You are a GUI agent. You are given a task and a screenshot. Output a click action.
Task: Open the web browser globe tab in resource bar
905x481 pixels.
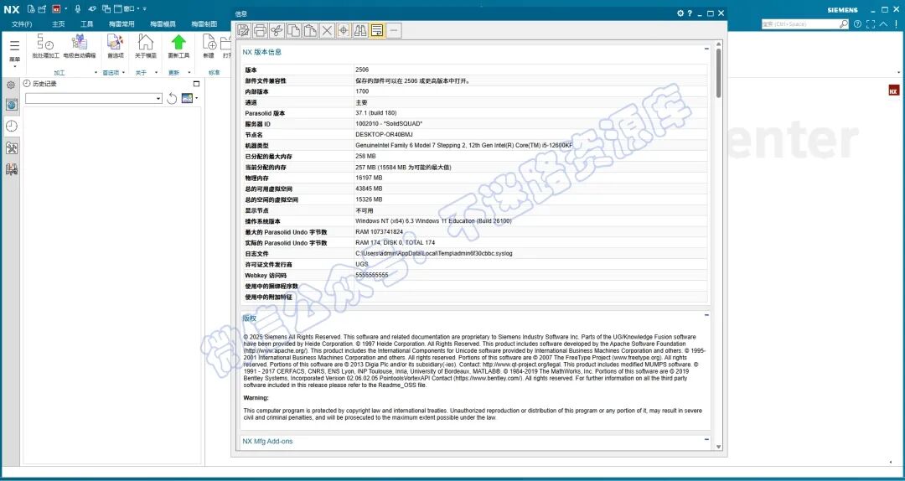[x=12, y=105]
